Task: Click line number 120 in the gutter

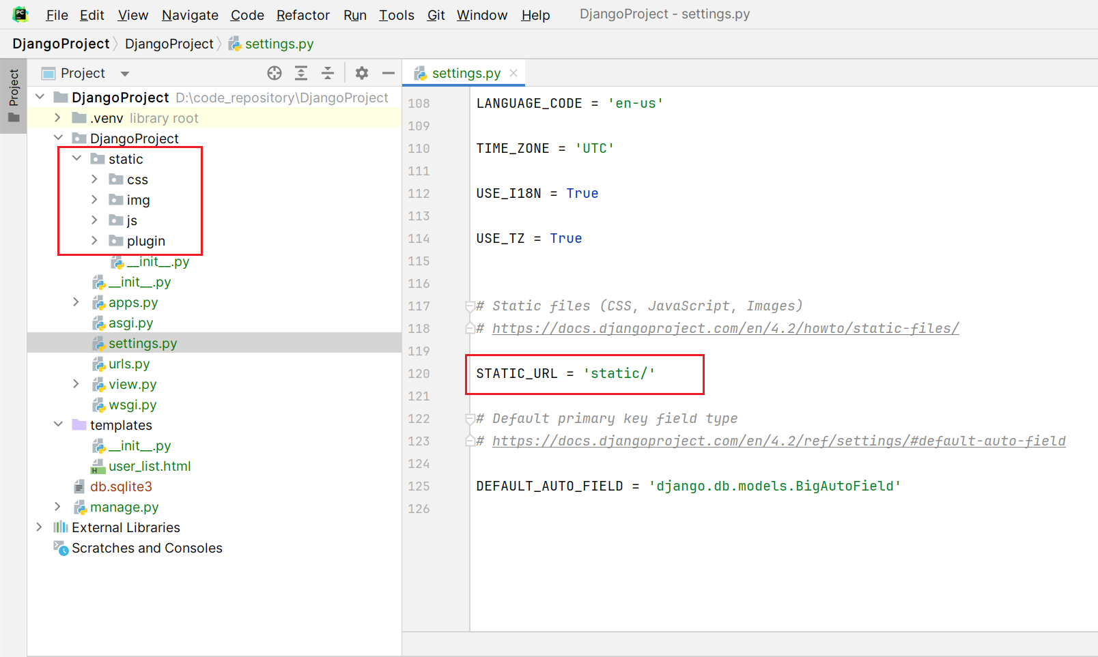Action: tap(419, 374)
